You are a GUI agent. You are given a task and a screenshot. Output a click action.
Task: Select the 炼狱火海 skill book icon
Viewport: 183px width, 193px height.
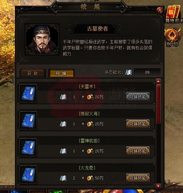(x=28, y=120)
